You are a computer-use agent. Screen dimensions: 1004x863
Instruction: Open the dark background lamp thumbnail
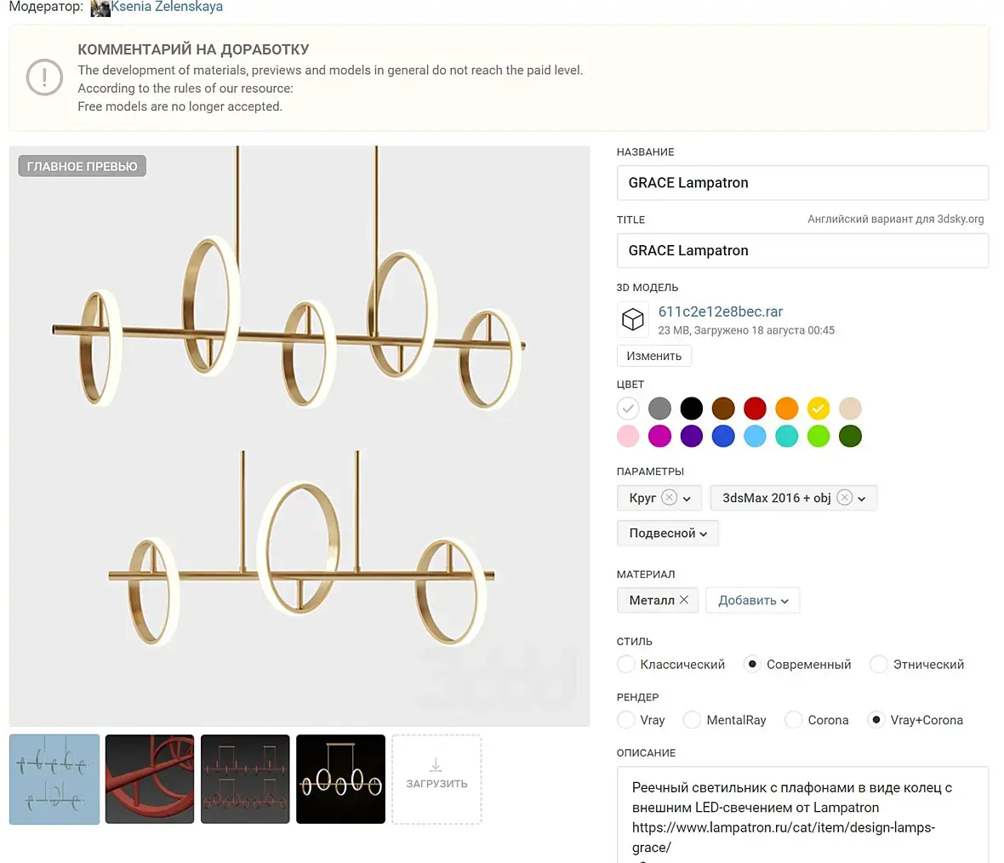[x=341, y=779]
